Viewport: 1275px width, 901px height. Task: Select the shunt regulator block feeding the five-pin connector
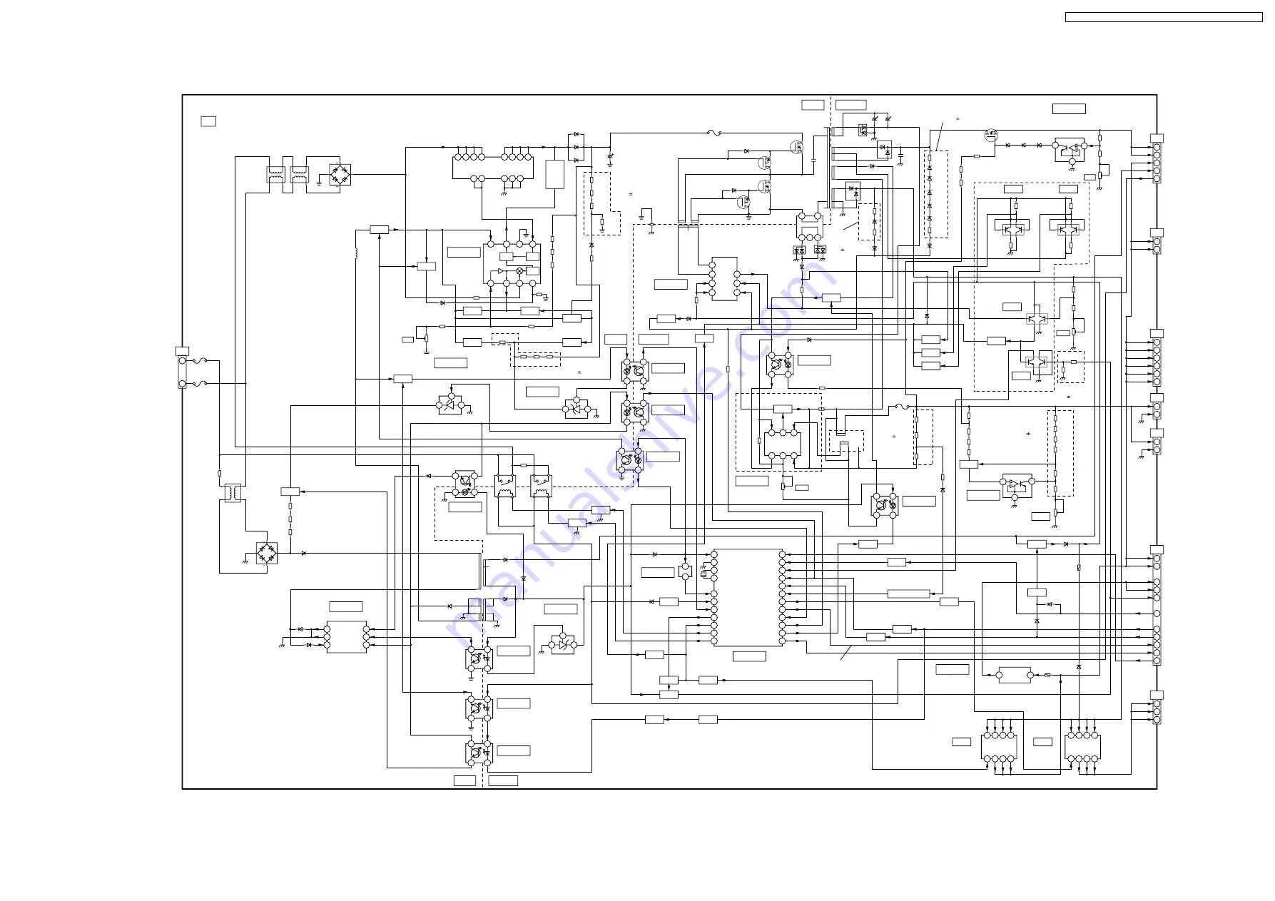1070,150
